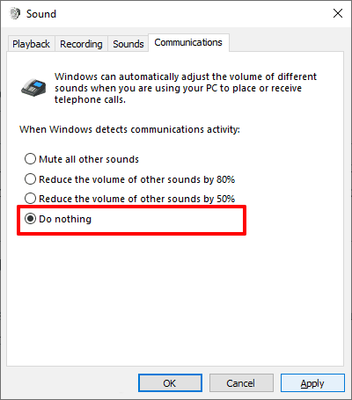352x400 pixels.
Task: Click the description paragraph about telephone calls
Action: click(x=186, y=88)
